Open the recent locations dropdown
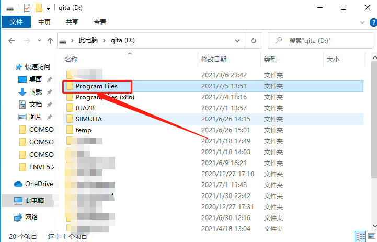Viewport: 377px width, 242px height. pyautogui.click(x=39, y=41)
